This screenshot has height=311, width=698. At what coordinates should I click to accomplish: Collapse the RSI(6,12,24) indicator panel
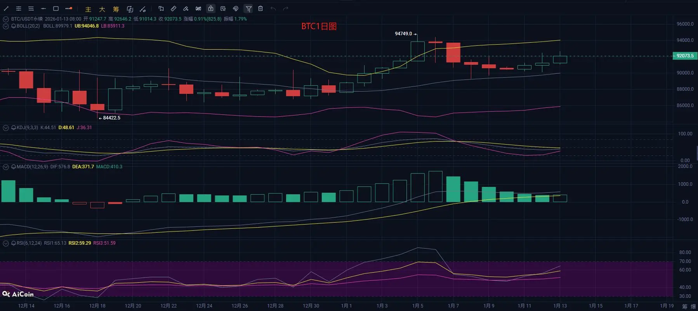6,243
